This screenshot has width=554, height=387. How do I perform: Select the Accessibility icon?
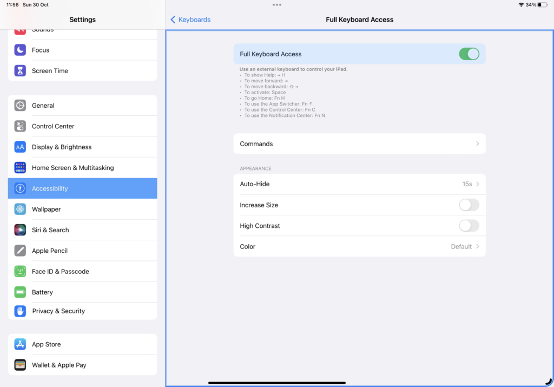[x=20, y=188]
